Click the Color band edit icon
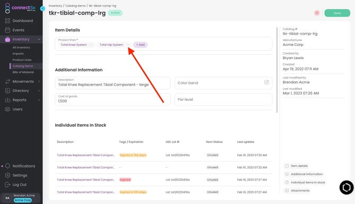The height and width of the screenshot is (204, 355). coord(267,82)
